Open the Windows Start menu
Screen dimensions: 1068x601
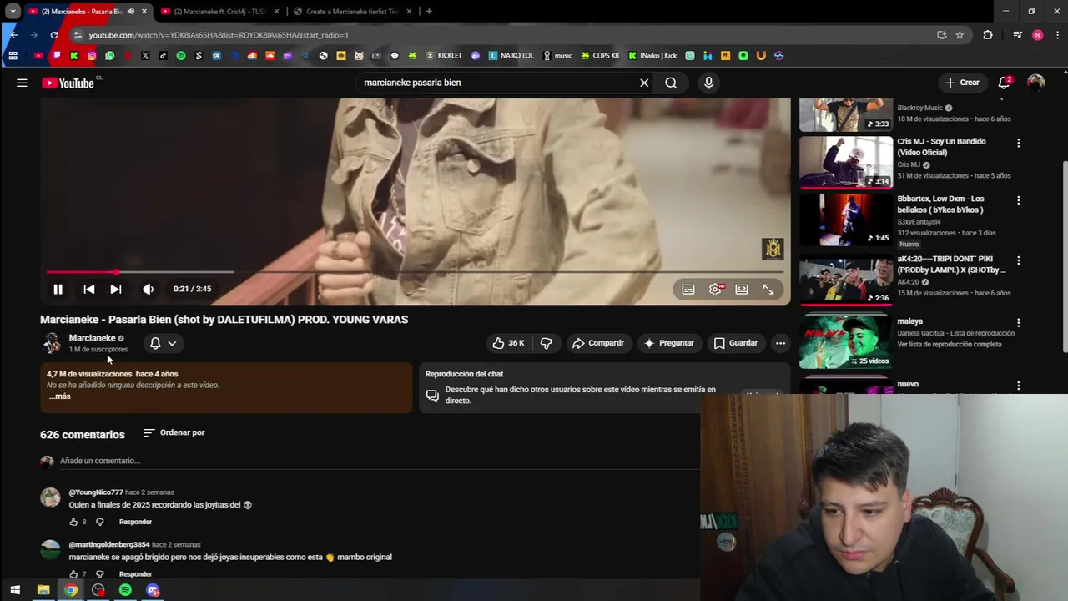point(14,590)
